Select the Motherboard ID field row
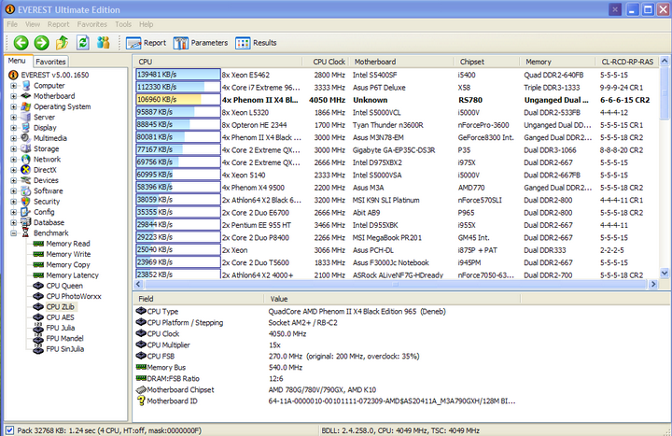672x436 pixels. [x=326, y=401]
